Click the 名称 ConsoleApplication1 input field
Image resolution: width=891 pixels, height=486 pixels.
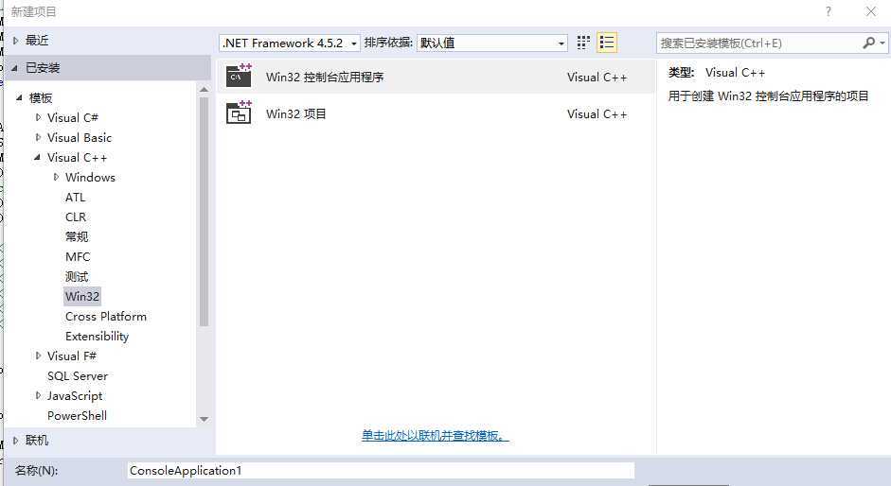380,471
